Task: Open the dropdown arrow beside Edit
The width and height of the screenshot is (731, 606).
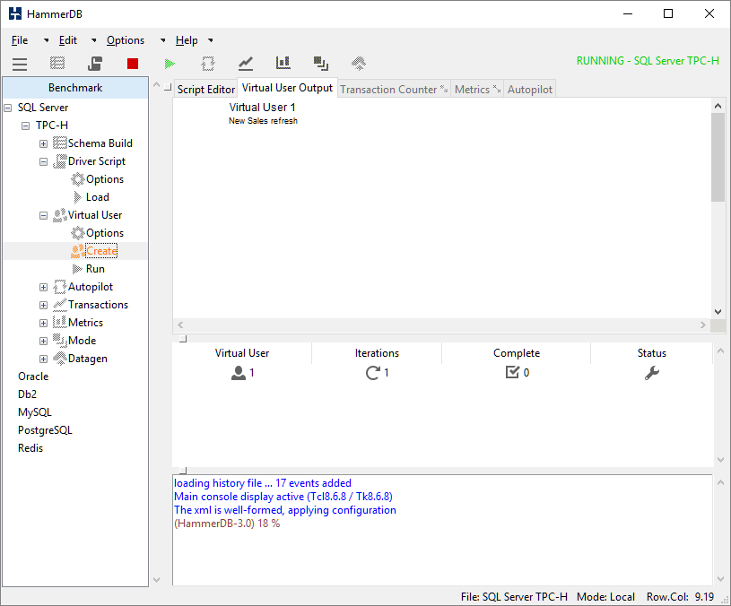Action: click(x=93, y=40)
